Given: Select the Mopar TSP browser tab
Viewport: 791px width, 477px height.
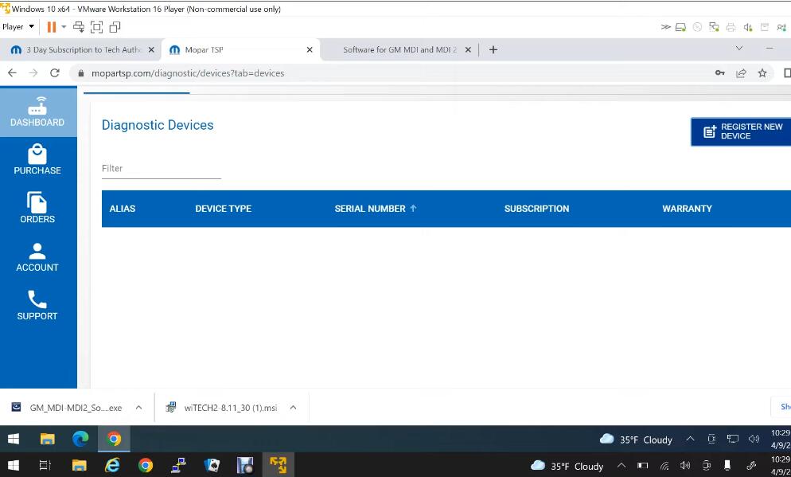Looking at the screenshot, I should tap(240, 49).
